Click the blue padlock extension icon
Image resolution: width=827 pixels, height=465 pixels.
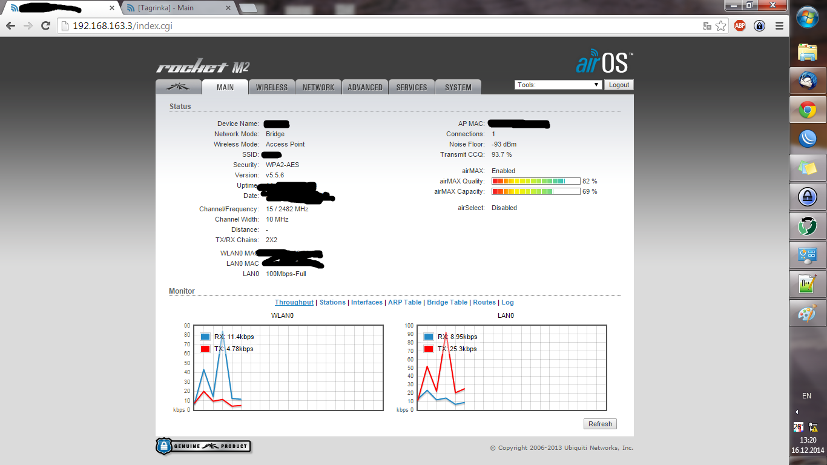759,26
